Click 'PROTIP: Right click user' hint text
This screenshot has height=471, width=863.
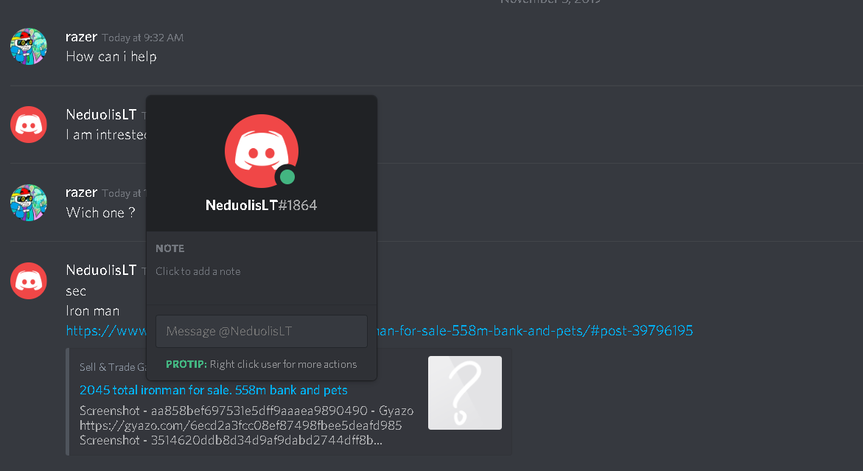pos(262,364)
